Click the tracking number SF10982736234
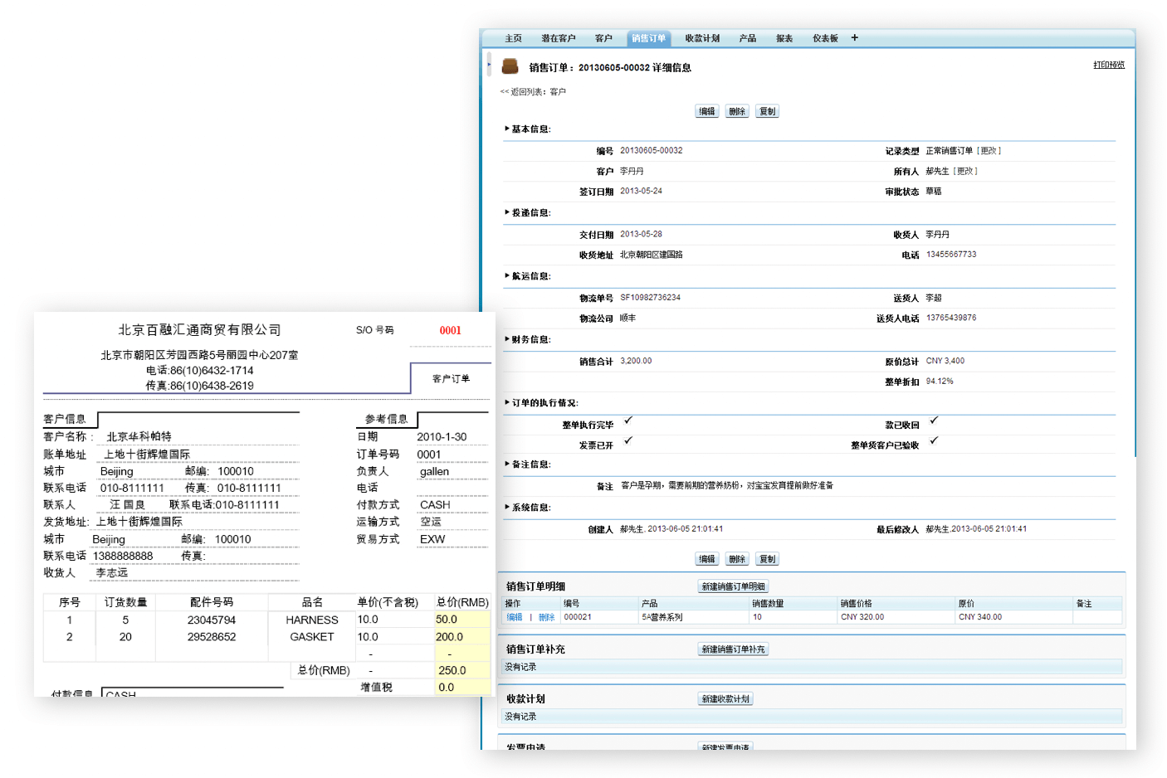This screenshot has height=778, width=1167. 650,297
